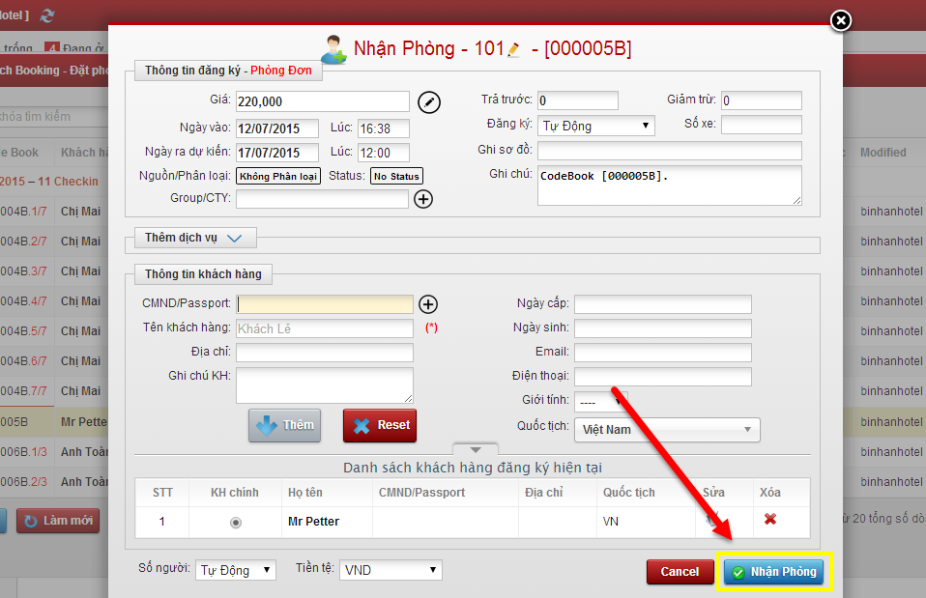Click the Tên khách hàng input field
Screen dimensions: 926x598
point(324,329)
